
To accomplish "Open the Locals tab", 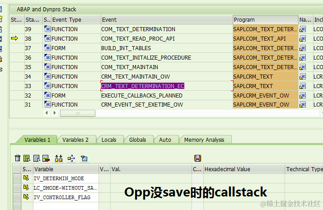I will coord(109,140).
